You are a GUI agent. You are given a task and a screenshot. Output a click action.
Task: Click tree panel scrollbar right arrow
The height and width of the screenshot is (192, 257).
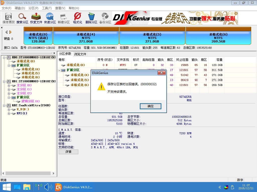tap(53, 173)
